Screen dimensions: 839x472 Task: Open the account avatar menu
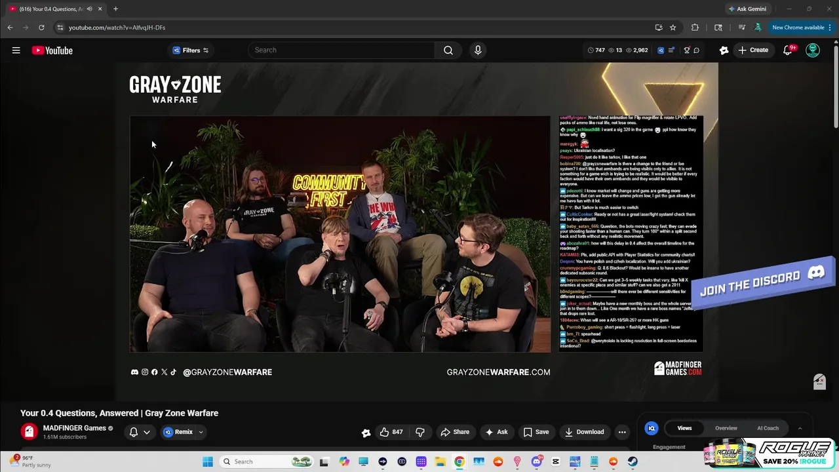(x=813, y=50)
